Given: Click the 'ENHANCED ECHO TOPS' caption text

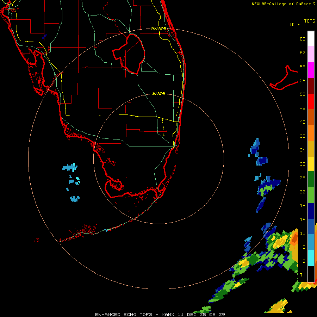Looking at the screenshot, I should coord(124,315).
